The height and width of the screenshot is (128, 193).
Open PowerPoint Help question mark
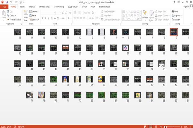pos(174,2)
